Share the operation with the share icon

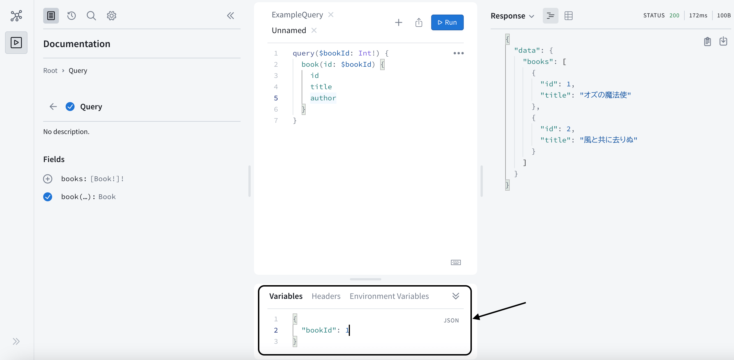(419, 22)
